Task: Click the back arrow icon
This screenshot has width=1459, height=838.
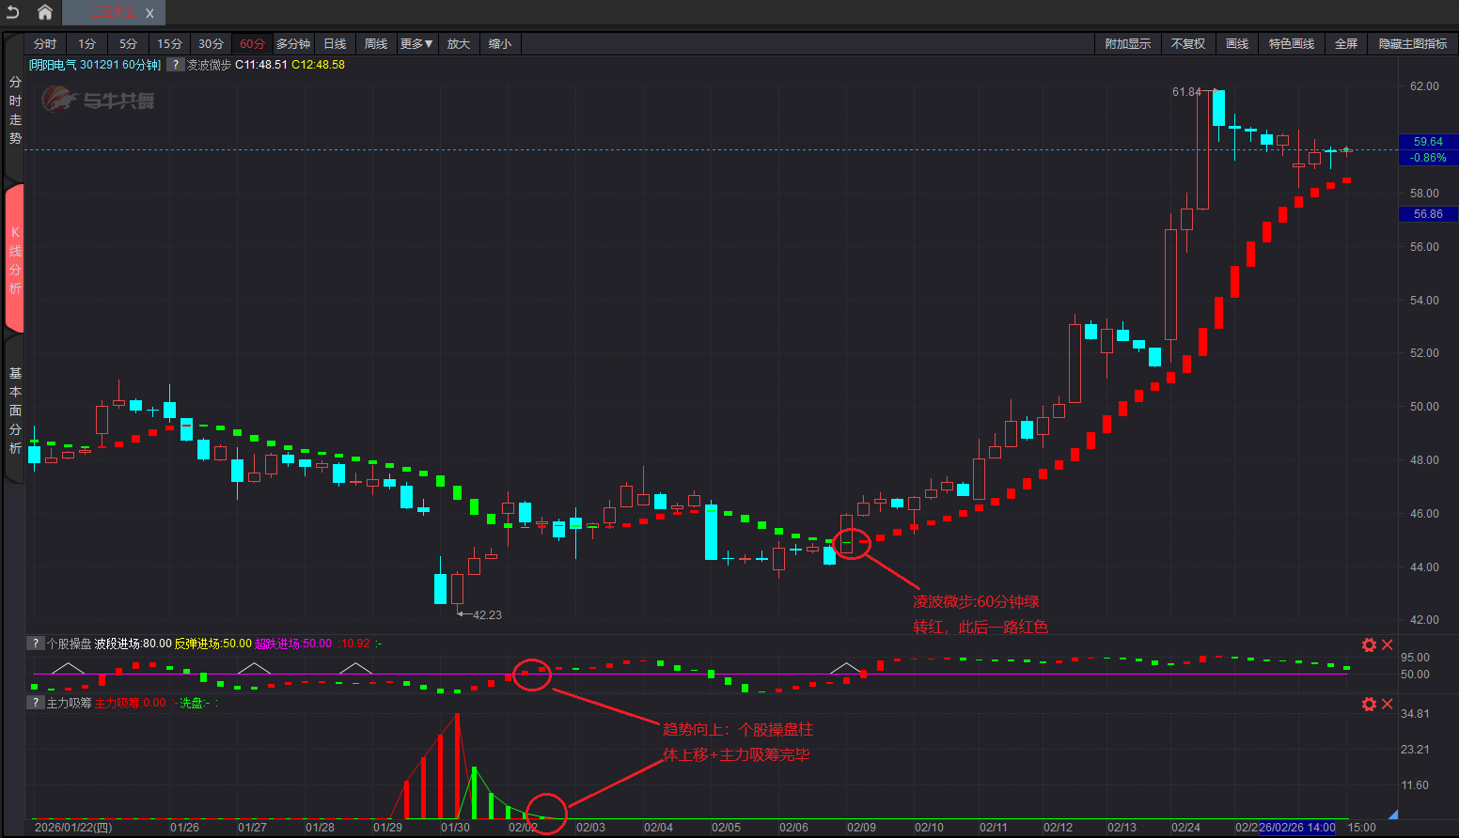Action: 13,12
